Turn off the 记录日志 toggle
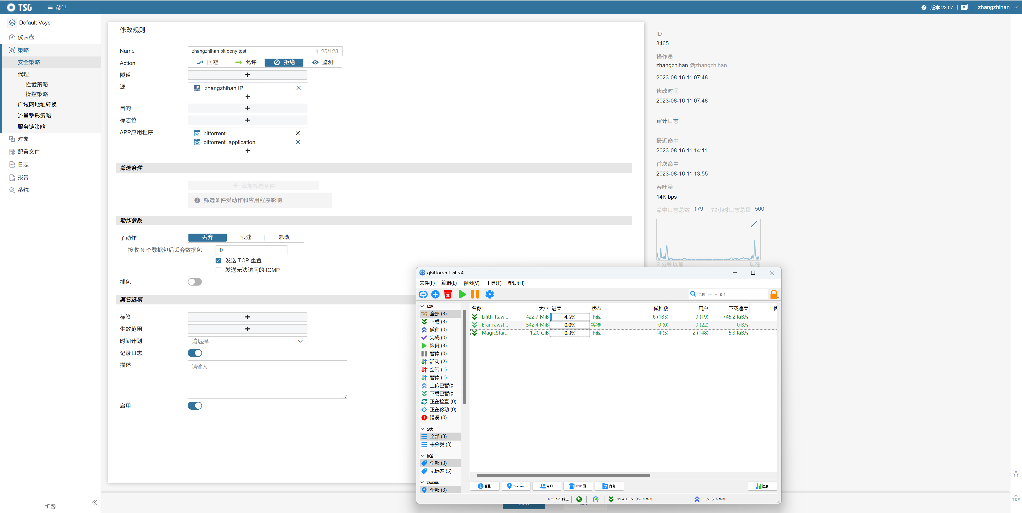 pyautogui.click(x=195, y=353)
